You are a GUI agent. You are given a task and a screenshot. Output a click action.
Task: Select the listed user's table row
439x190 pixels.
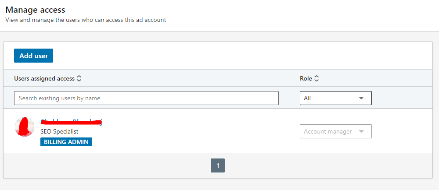(198, 131)
